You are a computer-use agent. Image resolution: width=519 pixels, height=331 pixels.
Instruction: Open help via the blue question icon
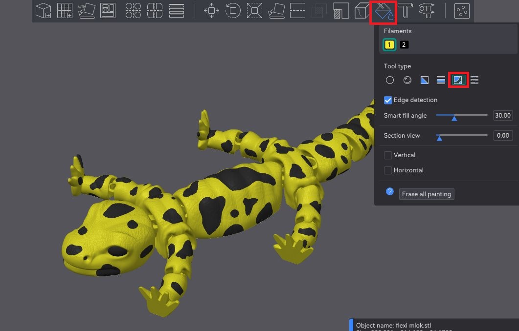pyautogui.click(x=390, y=192)
